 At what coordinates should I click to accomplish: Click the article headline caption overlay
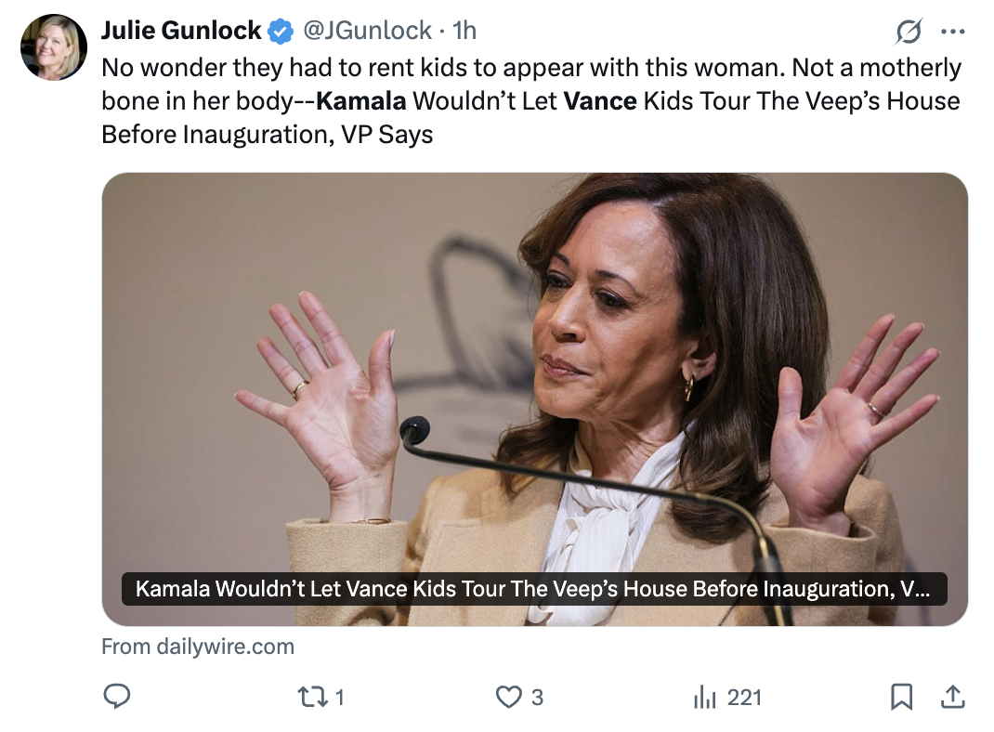pos(534,589)
